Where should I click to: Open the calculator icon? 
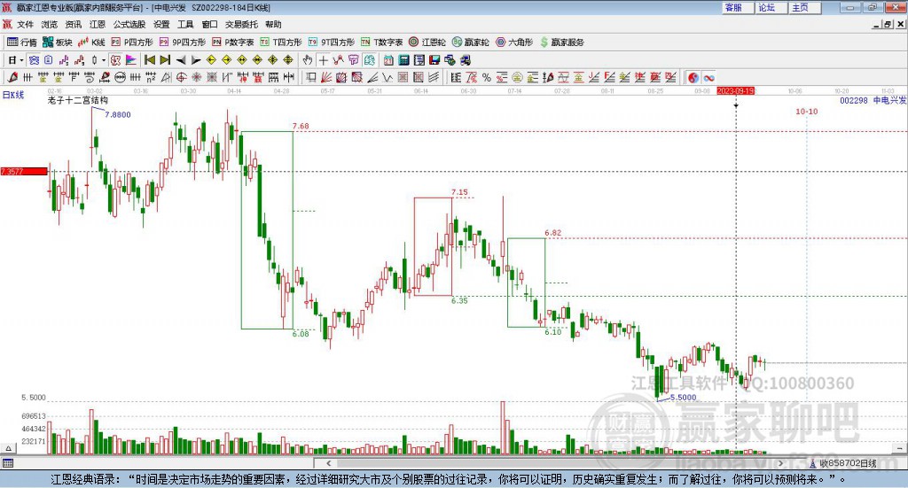404,60
